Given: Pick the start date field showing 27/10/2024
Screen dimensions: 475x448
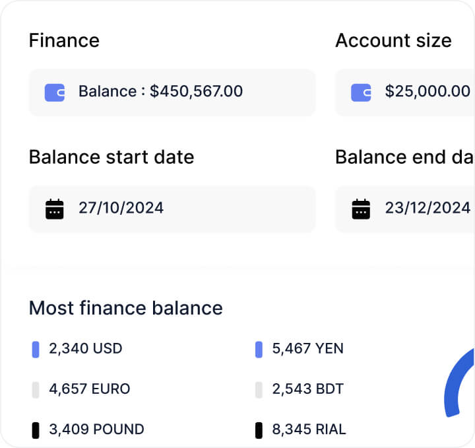Looking at the screenshot, I should click(172, 209).
